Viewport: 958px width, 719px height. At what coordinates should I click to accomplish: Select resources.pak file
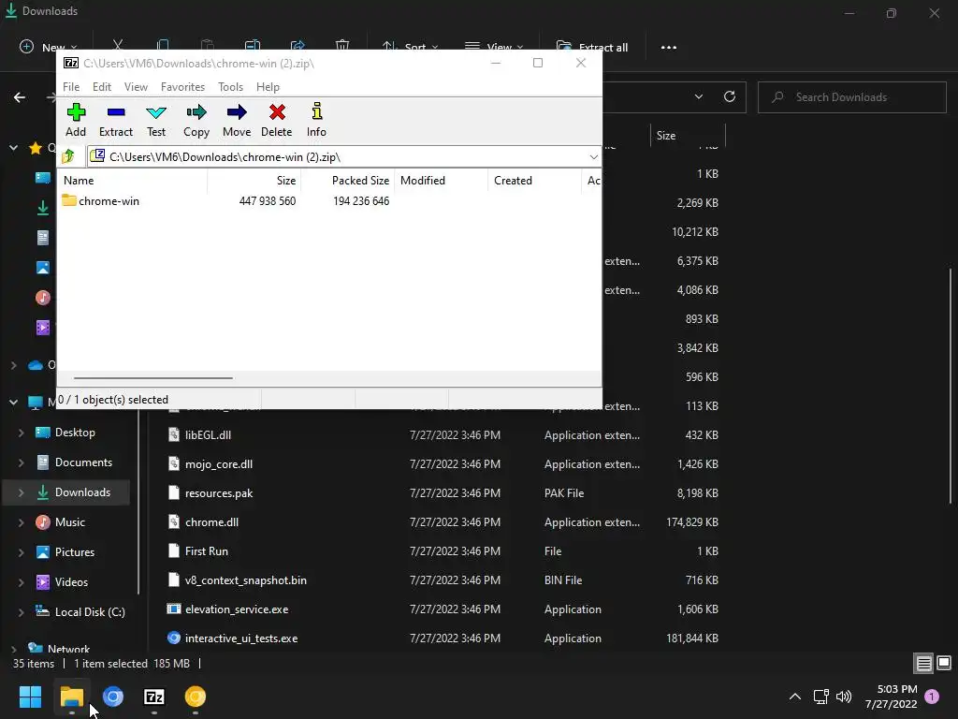coord(219,493)
